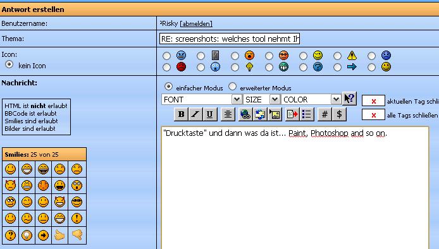
Task: Choose the kein Icon radio button
Action: click(9, 64)
